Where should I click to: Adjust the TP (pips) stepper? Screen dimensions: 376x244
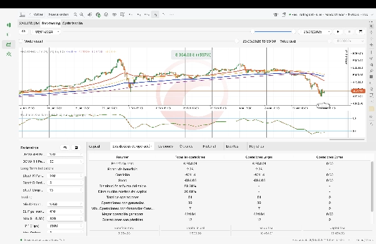coord(81,226)
